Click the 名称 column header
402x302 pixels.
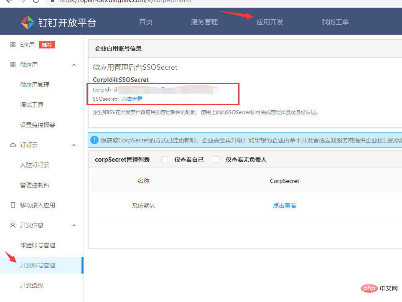(144, 181)
